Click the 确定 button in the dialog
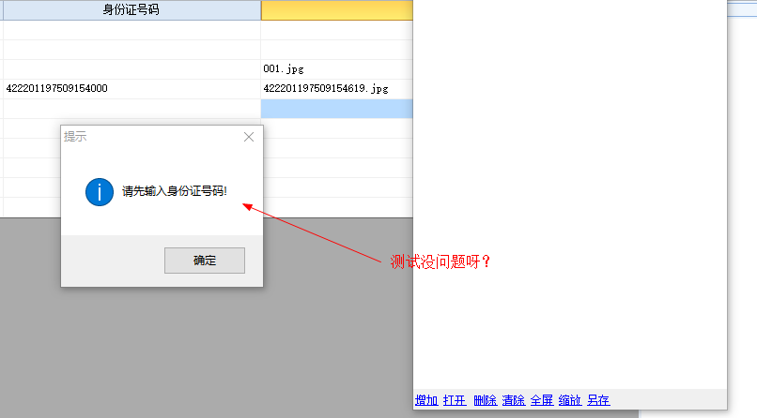Viewport: 757px width, 418px height. click(204, 261)
